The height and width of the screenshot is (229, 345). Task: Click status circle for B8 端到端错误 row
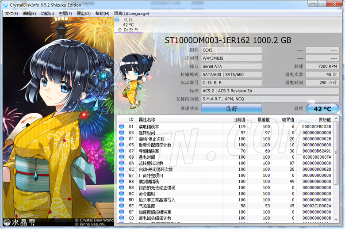coord(121,181)
